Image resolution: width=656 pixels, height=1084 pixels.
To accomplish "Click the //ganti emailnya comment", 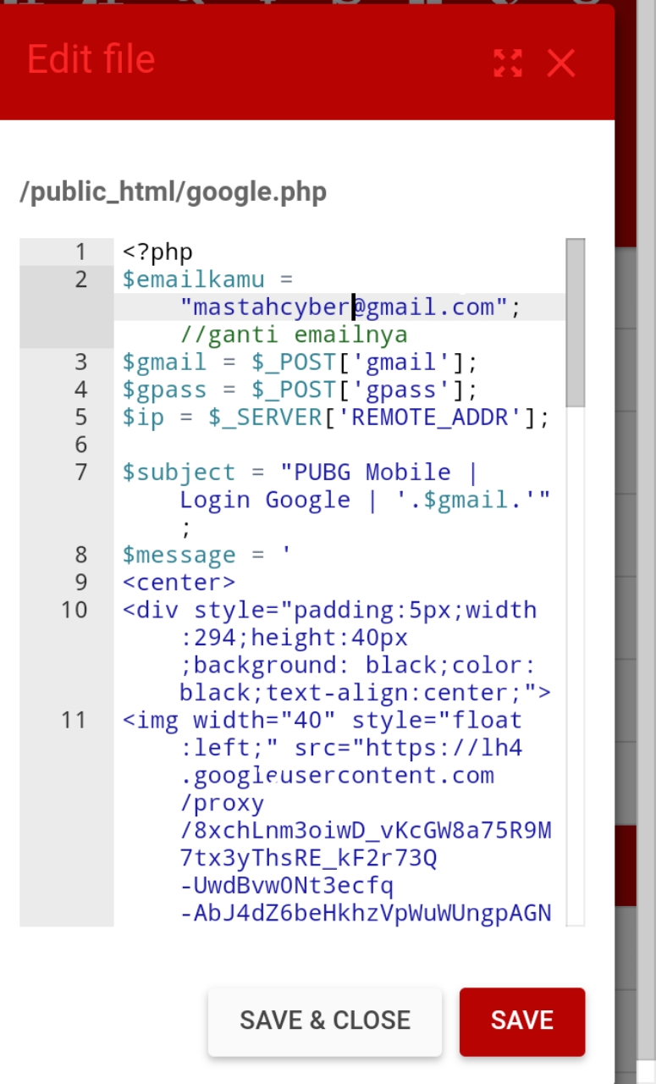I will click(x=294, y=335).
